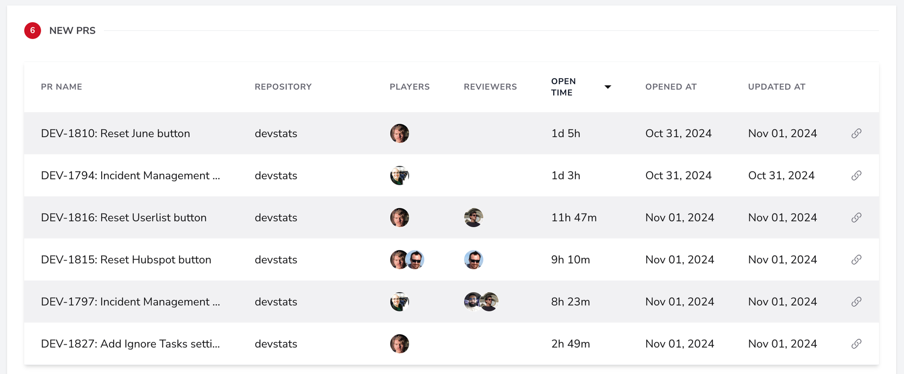Click link icon for DEV-1815 Reset Hubspot
Image resolution: width=904 pixels, height=374 pixels.
pyautogui.click(x=856, y=260)
